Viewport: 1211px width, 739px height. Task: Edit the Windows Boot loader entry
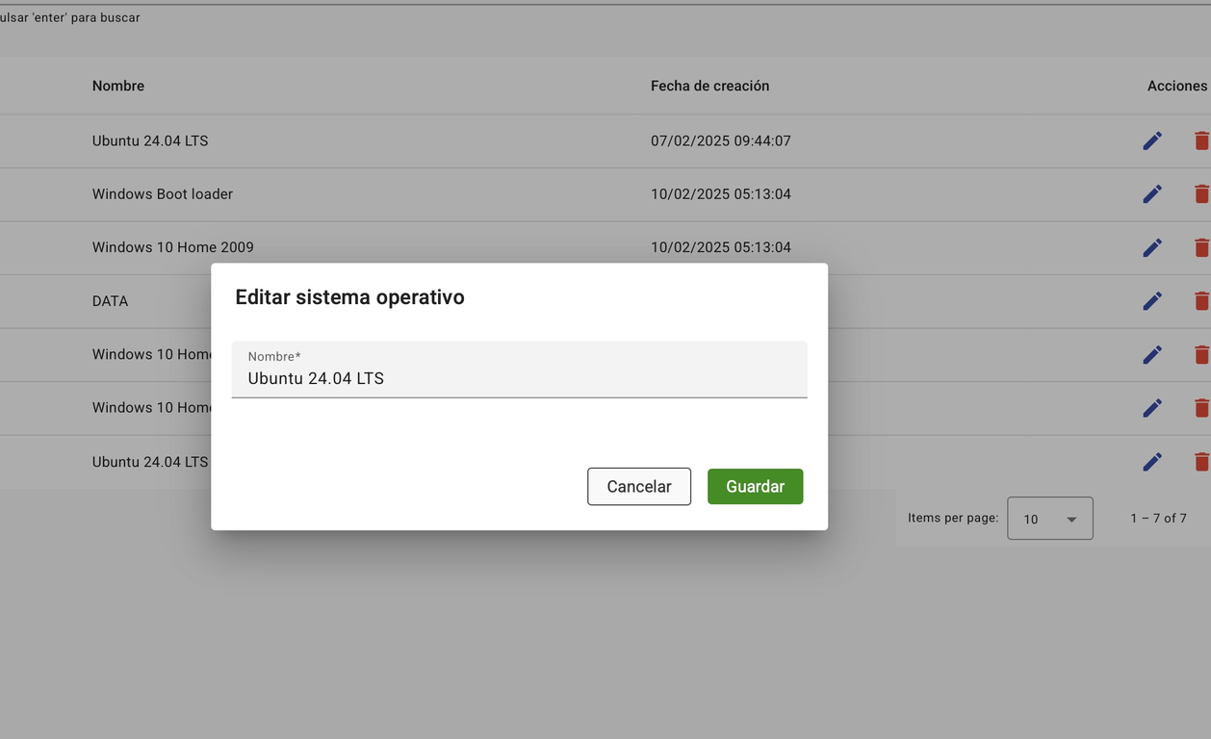coord(1151,194)
